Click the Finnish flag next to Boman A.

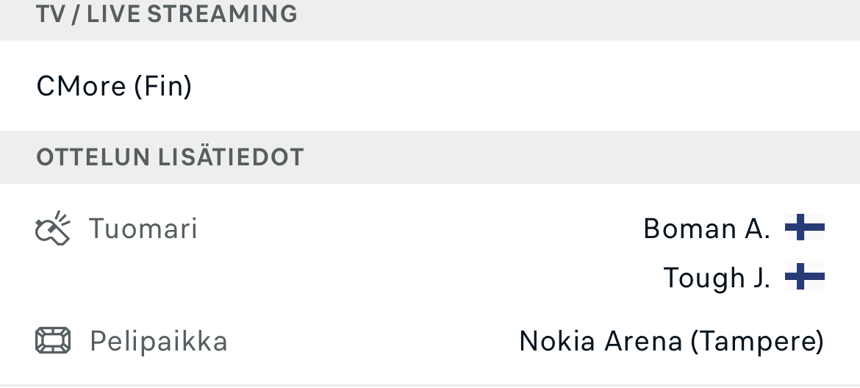tap(805, 228)
